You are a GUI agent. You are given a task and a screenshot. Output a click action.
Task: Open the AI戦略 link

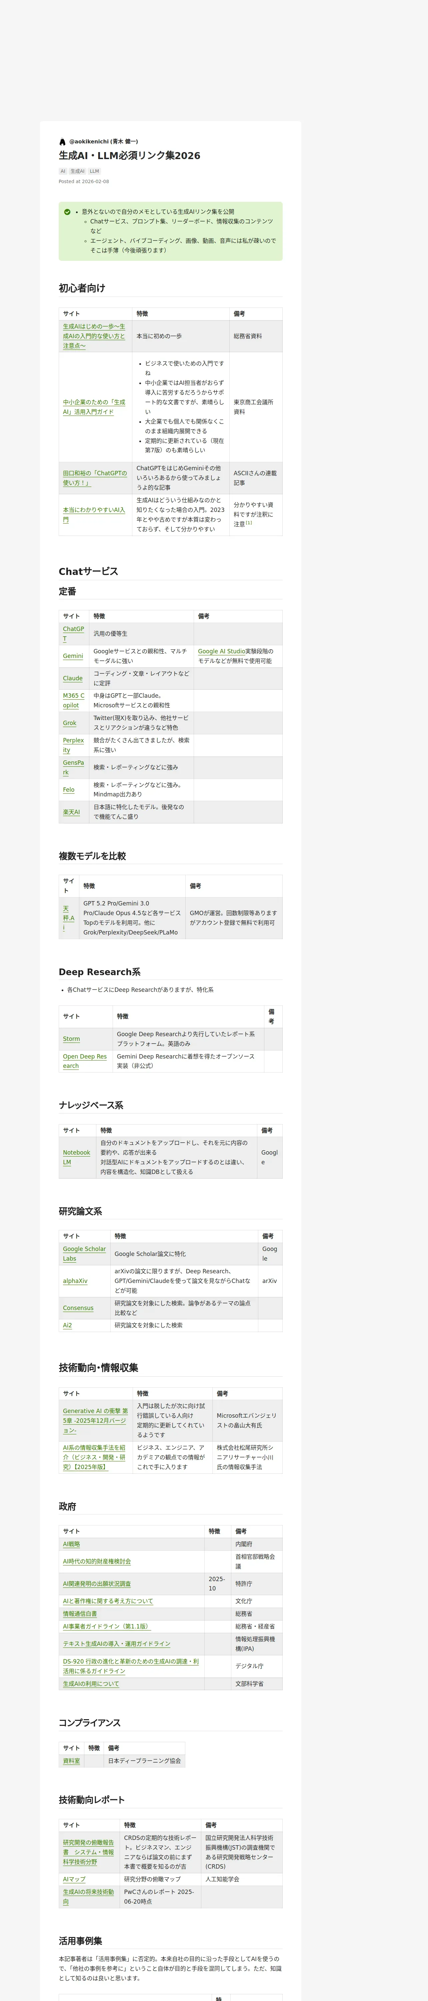[x=71, y=1544]
